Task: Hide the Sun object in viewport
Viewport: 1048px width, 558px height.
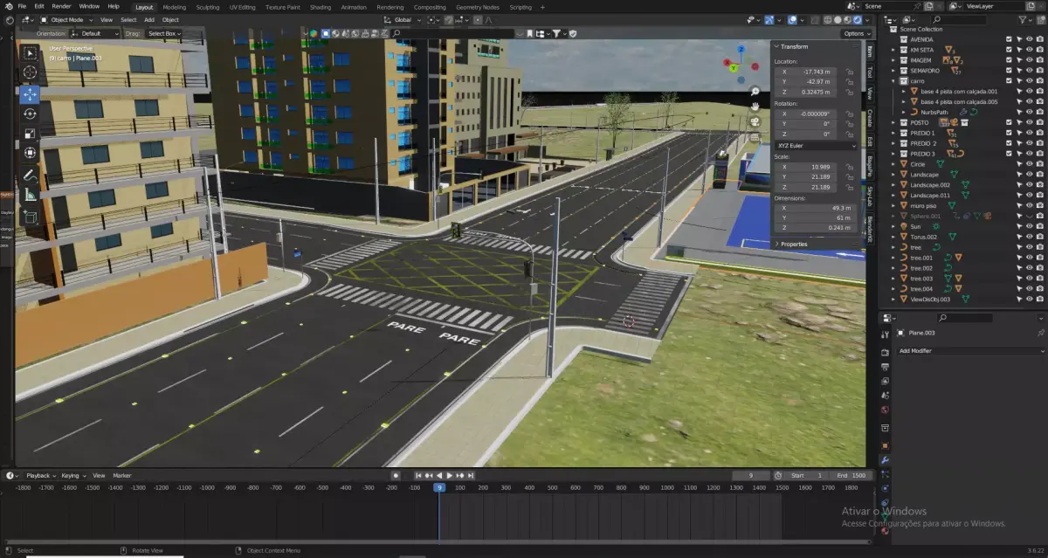Action: tap(1029, 226)
